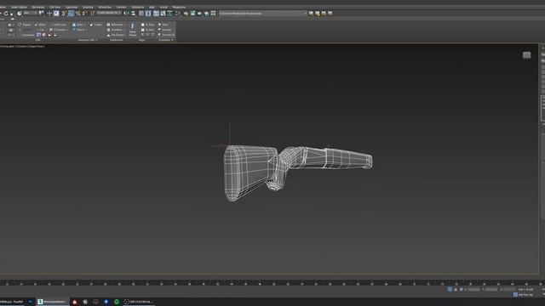Click first project folder icon after path

click(311, 14)
